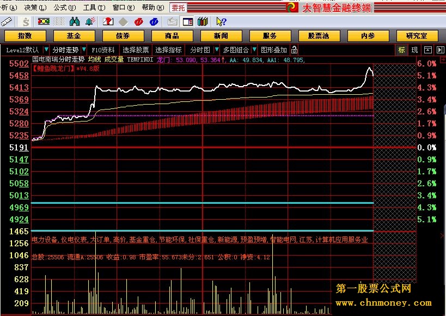Click the small red arrow above 6.0%
The width and height of the screenshot is (446, 316).
pos(443,60)
